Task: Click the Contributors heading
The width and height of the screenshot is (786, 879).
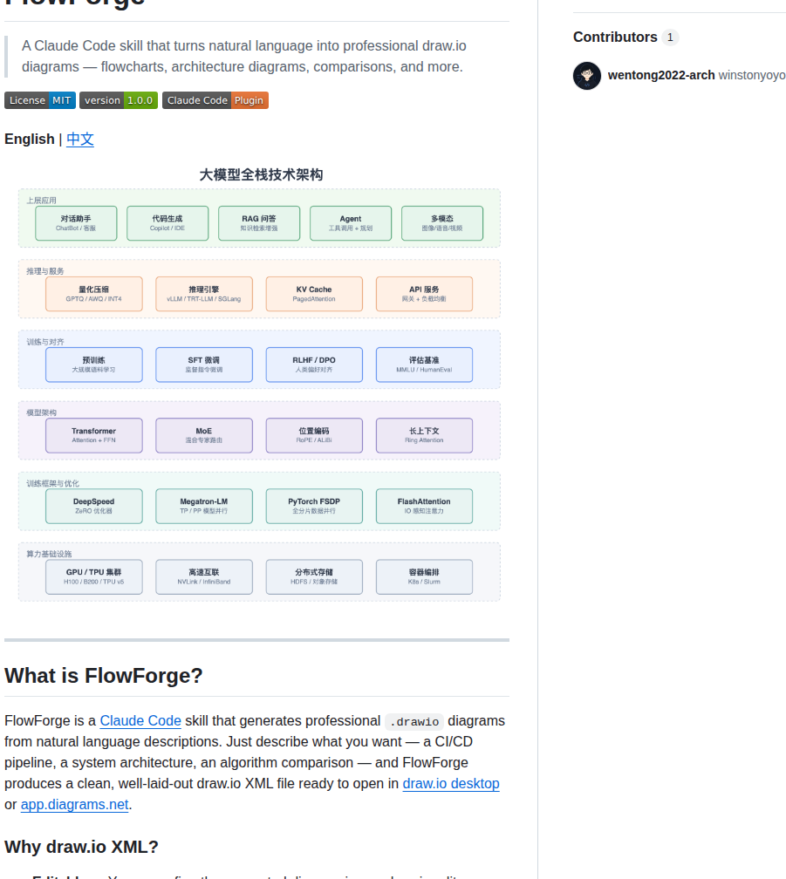Action: pos(615,37)
